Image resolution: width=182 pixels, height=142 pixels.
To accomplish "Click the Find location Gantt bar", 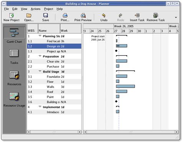I will [x=117, y=41].
